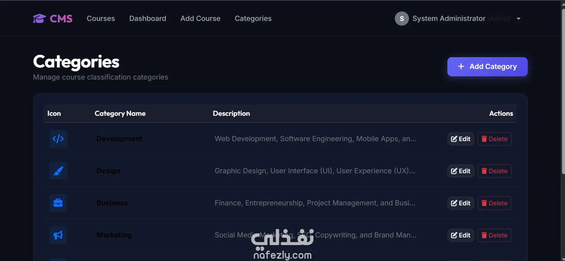This screenshot has width=565, height=261.
Task: Edit the Marketing category
Action: 461,235
